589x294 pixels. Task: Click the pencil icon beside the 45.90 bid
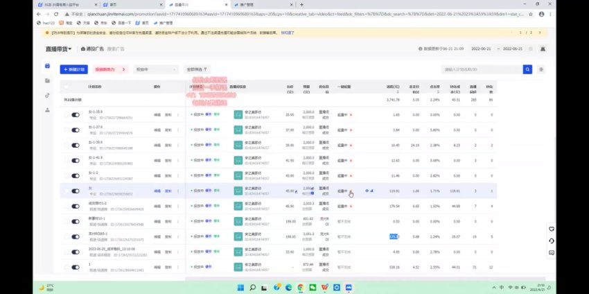[296, 191]
